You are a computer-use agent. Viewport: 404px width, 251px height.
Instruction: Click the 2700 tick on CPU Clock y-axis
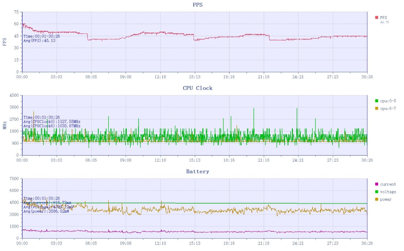[x=14, y=119]
